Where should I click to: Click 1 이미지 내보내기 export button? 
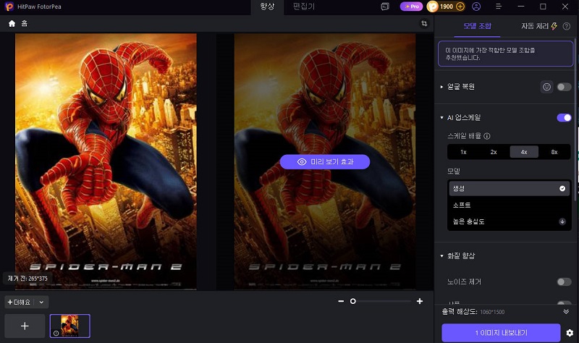[501, 333]
